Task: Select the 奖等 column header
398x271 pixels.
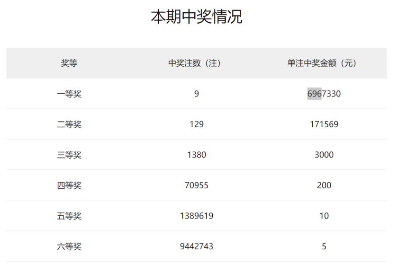Action: 69,63
